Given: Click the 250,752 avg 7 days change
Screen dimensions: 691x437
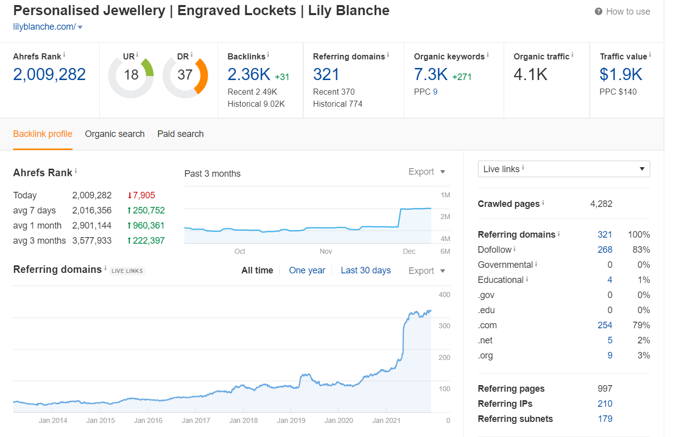Looking at the screenshot, I should point(146,210).
